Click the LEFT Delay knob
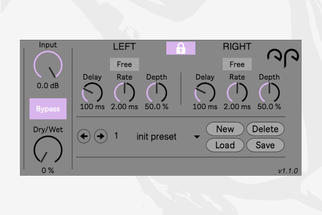 click(92, 92)
